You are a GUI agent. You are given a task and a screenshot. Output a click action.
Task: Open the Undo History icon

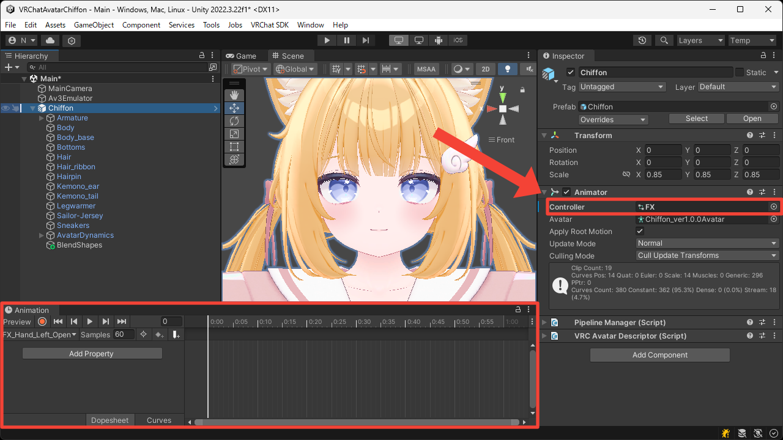point(642,40)
